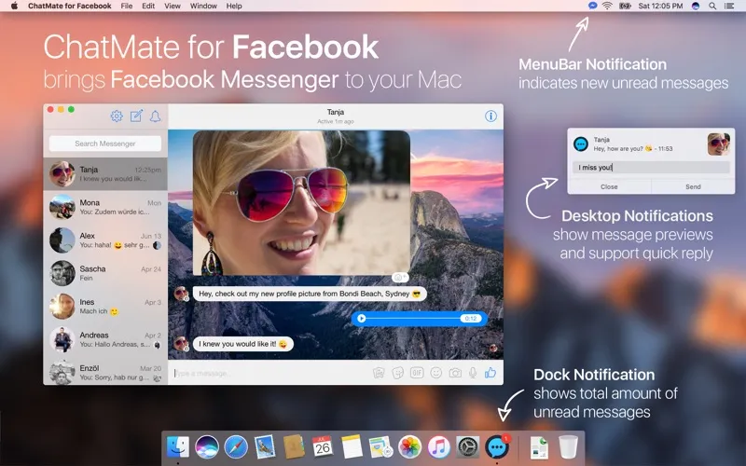Open Finder from the Dock

tap(178, 447)
